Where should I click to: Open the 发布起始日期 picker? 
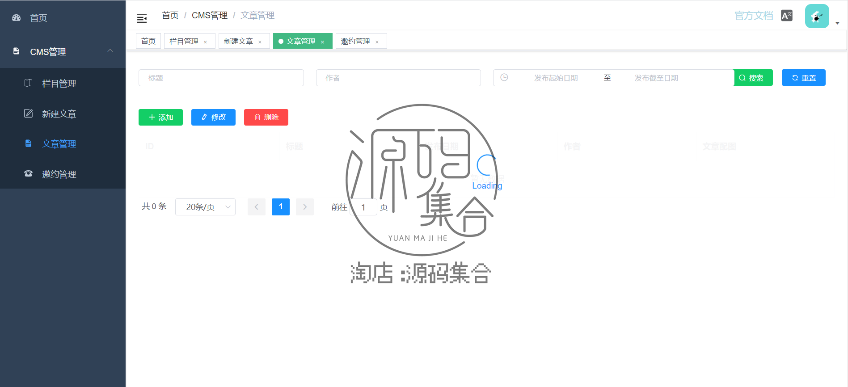556,78
